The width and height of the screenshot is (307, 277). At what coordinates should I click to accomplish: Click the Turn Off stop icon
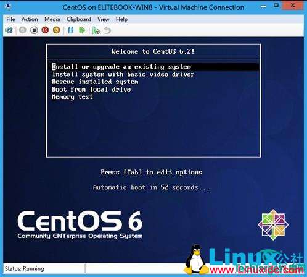point(34,30)
